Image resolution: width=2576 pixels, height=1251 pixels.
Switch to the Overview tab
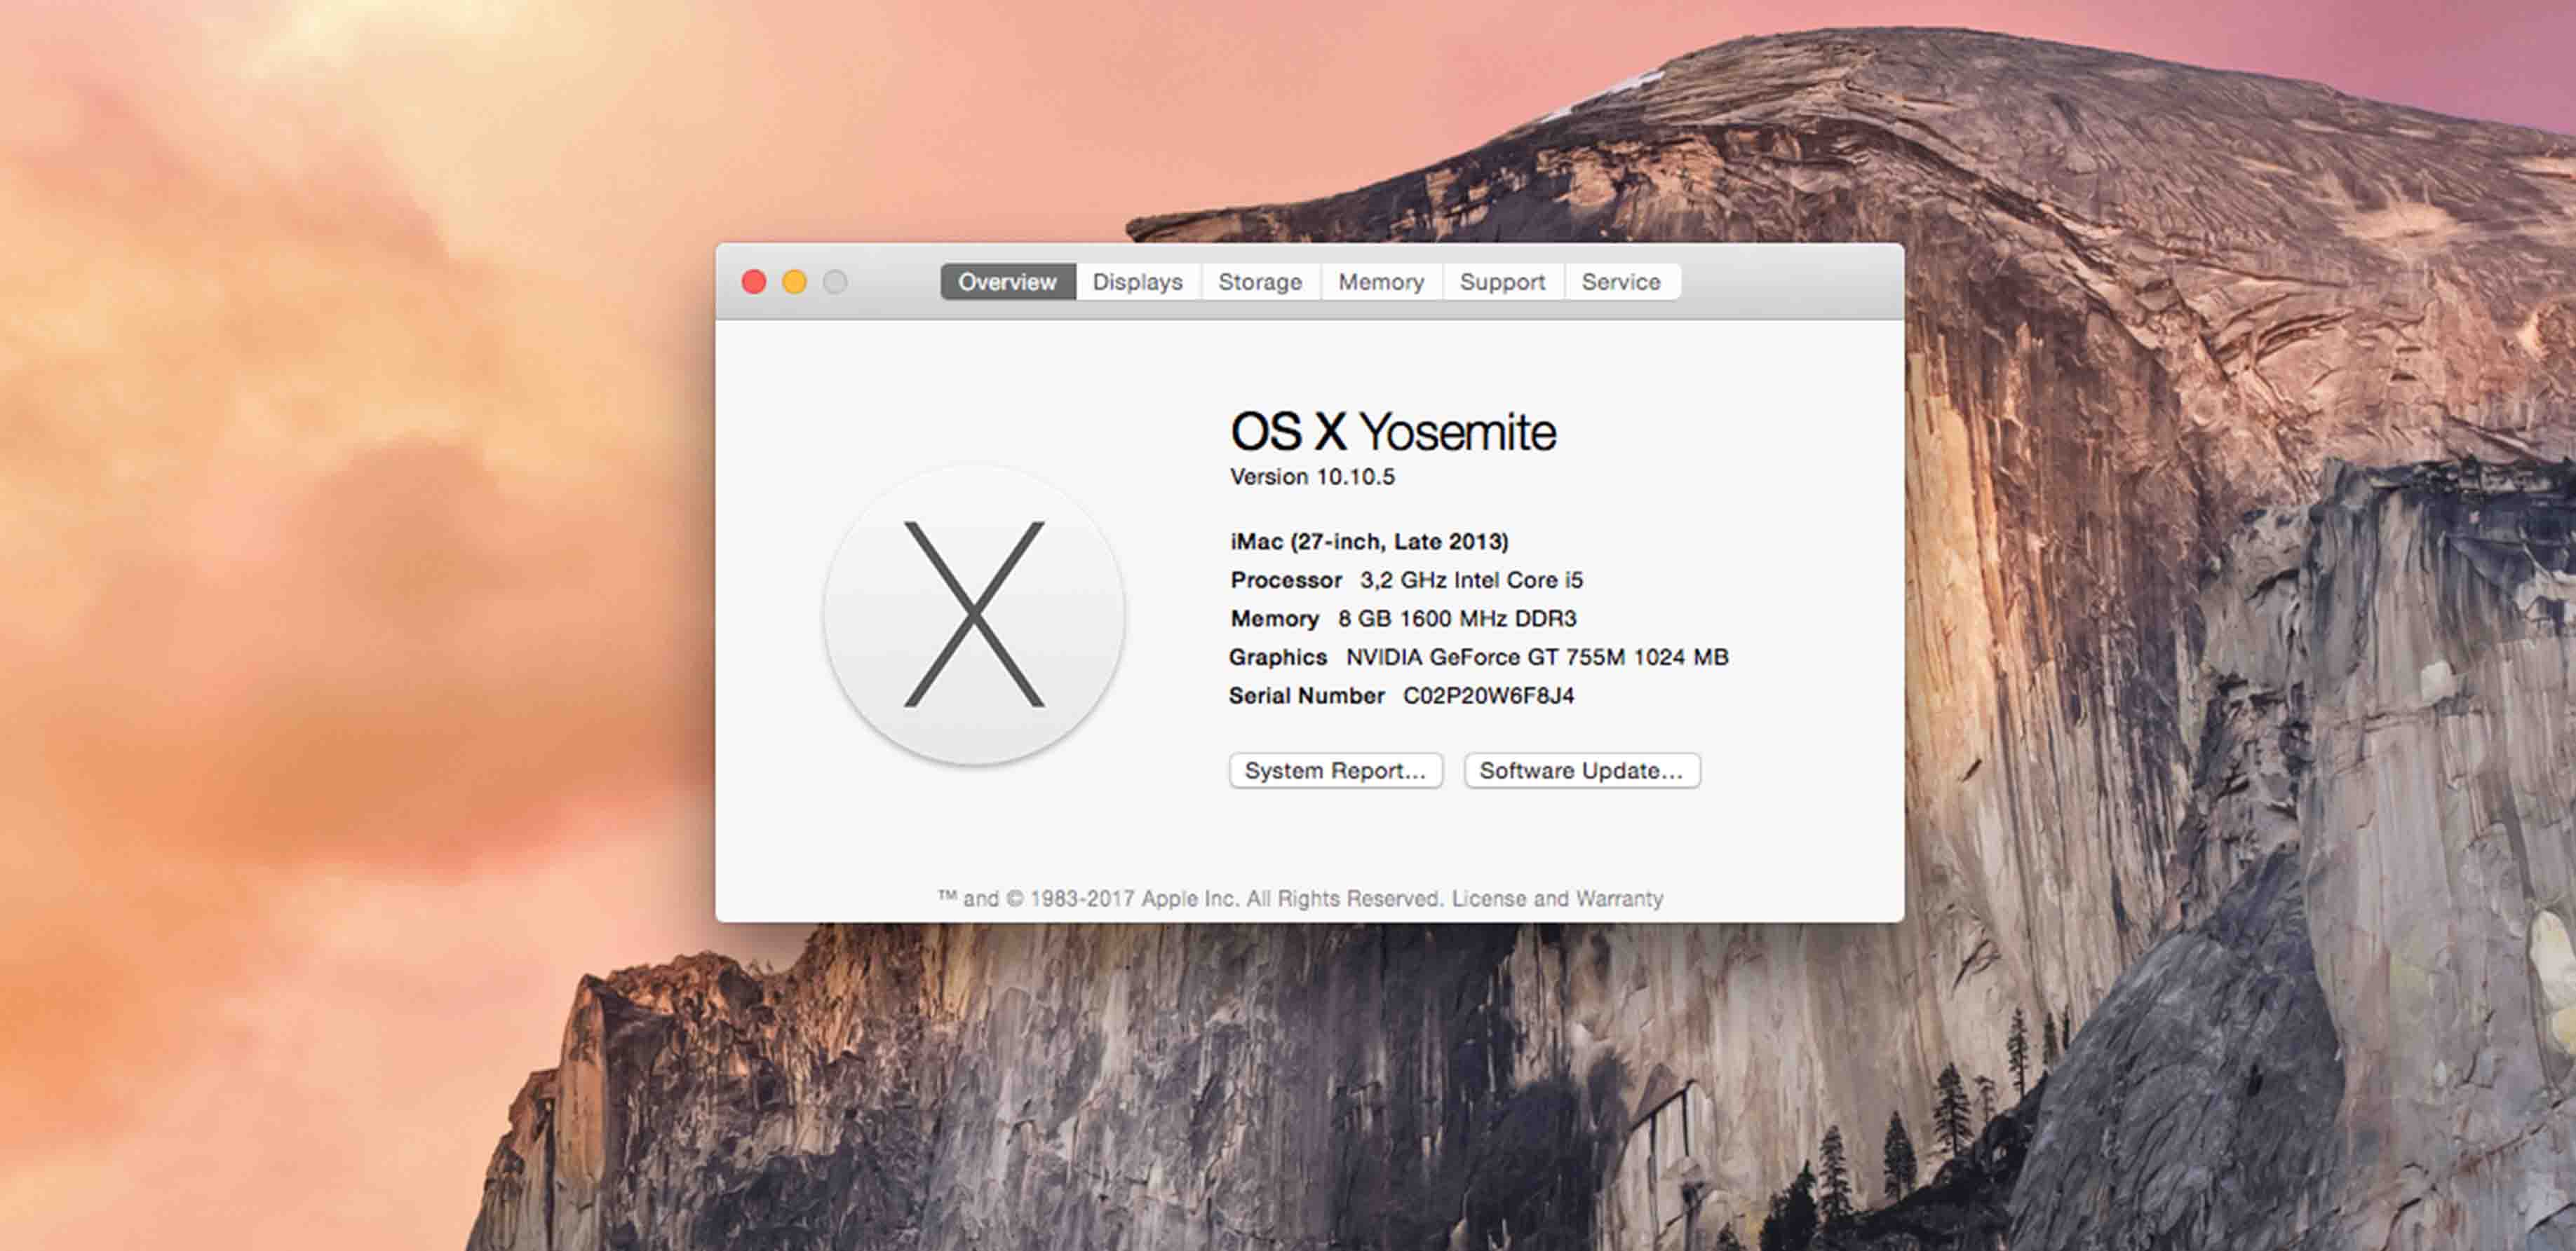(x=1007, y=282)
